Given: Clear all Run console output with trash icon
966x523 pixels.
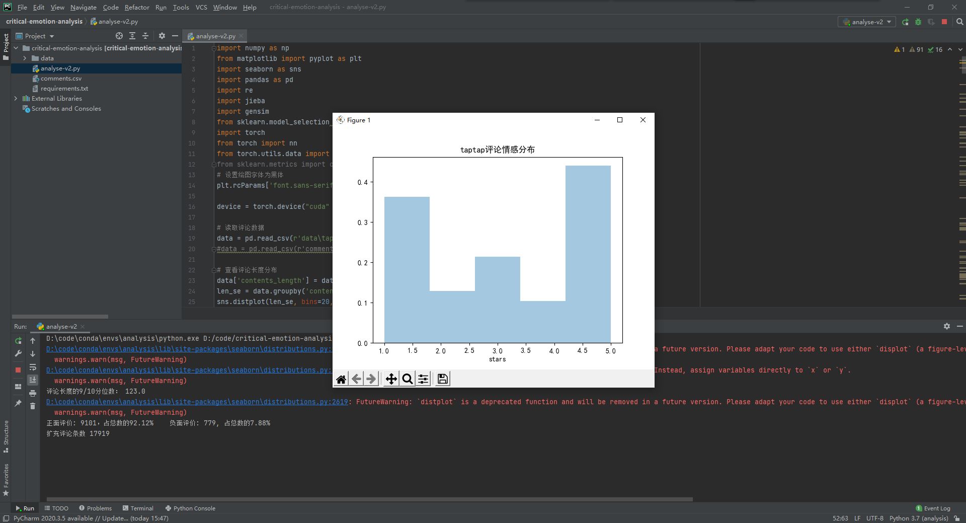Looking at the screenshot, I should (x=33, y=406).
